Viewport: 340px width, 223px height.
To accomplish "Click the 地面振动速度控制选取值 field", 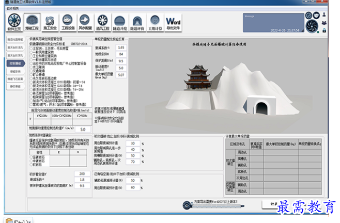I will (83, 130).
